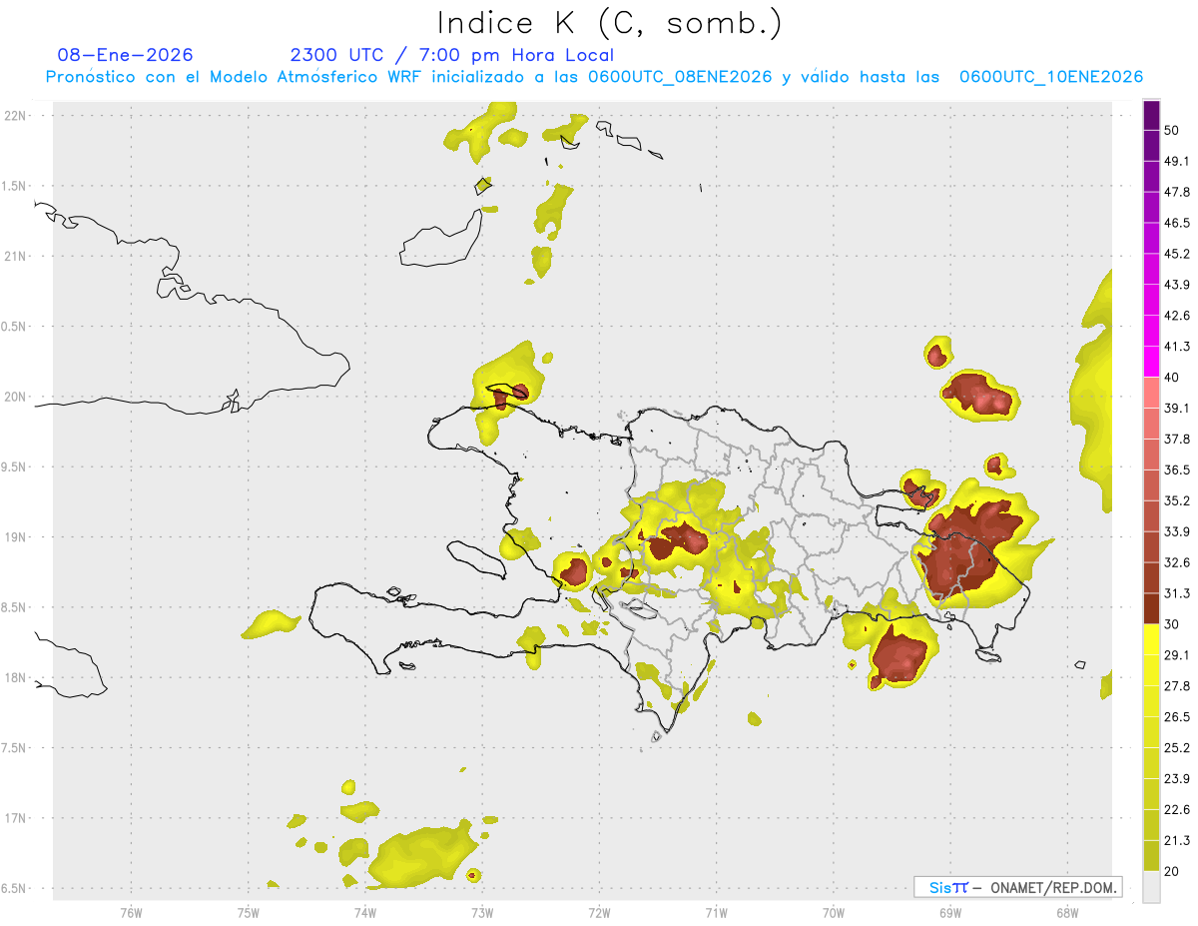Click the legend value 42.6
The image size is (1198, 926).
(x=1177, y=316)
